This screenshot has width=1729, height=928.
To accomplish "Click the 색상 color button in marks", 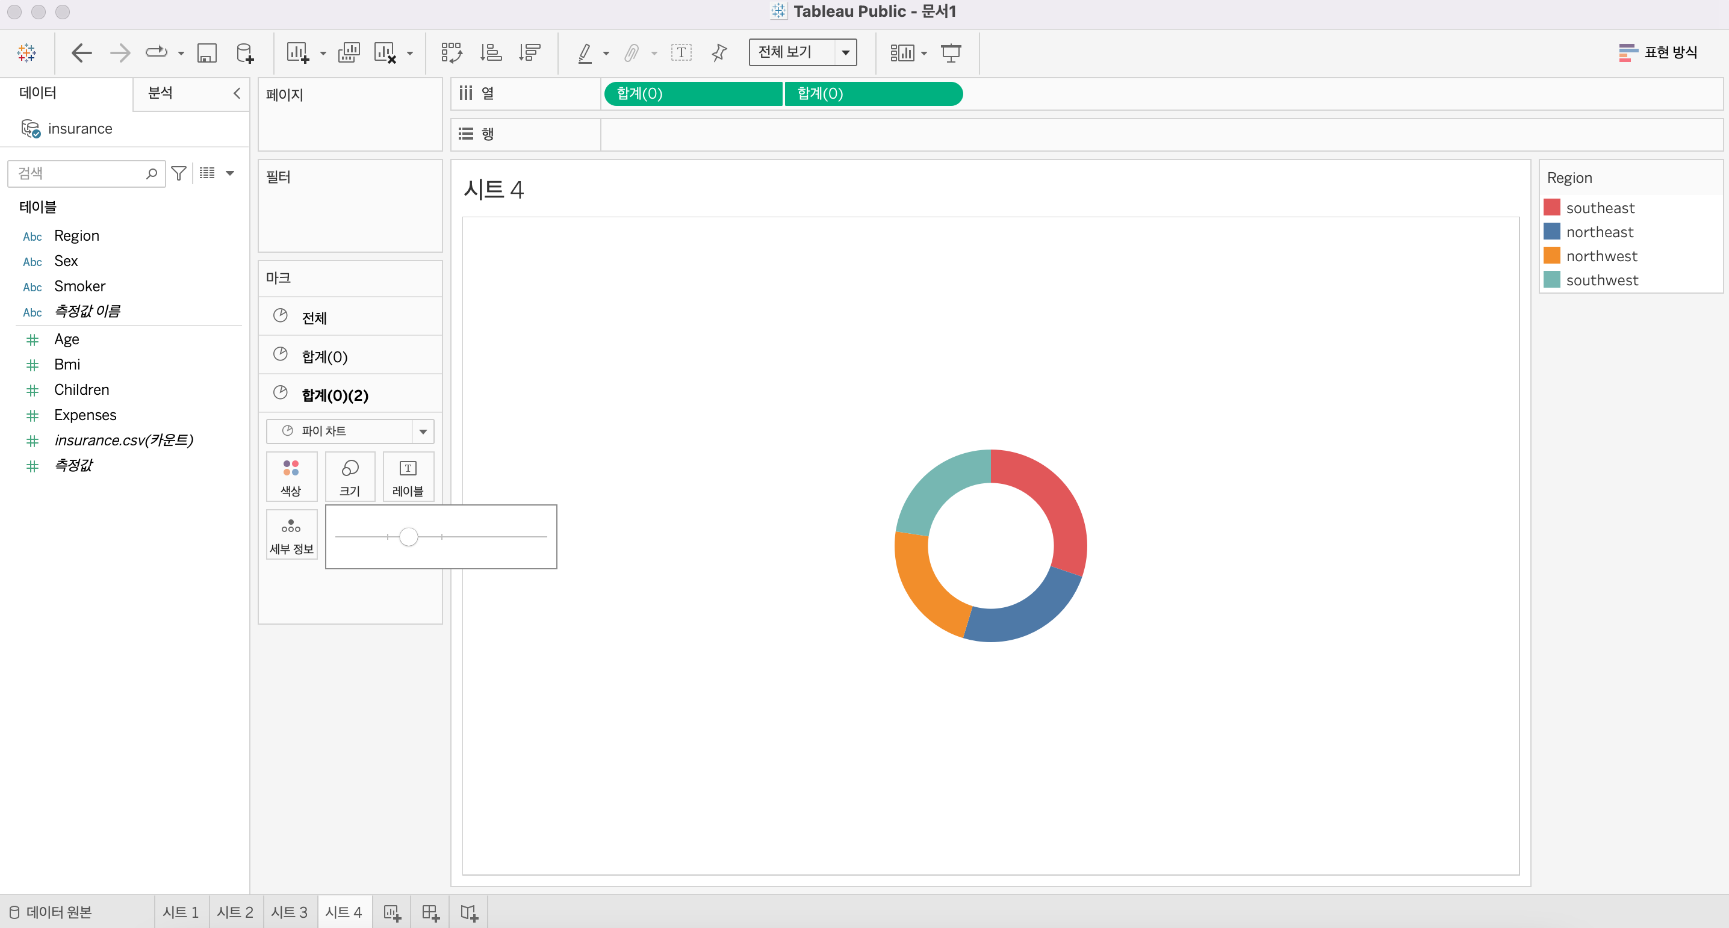I will pos(291,477).
